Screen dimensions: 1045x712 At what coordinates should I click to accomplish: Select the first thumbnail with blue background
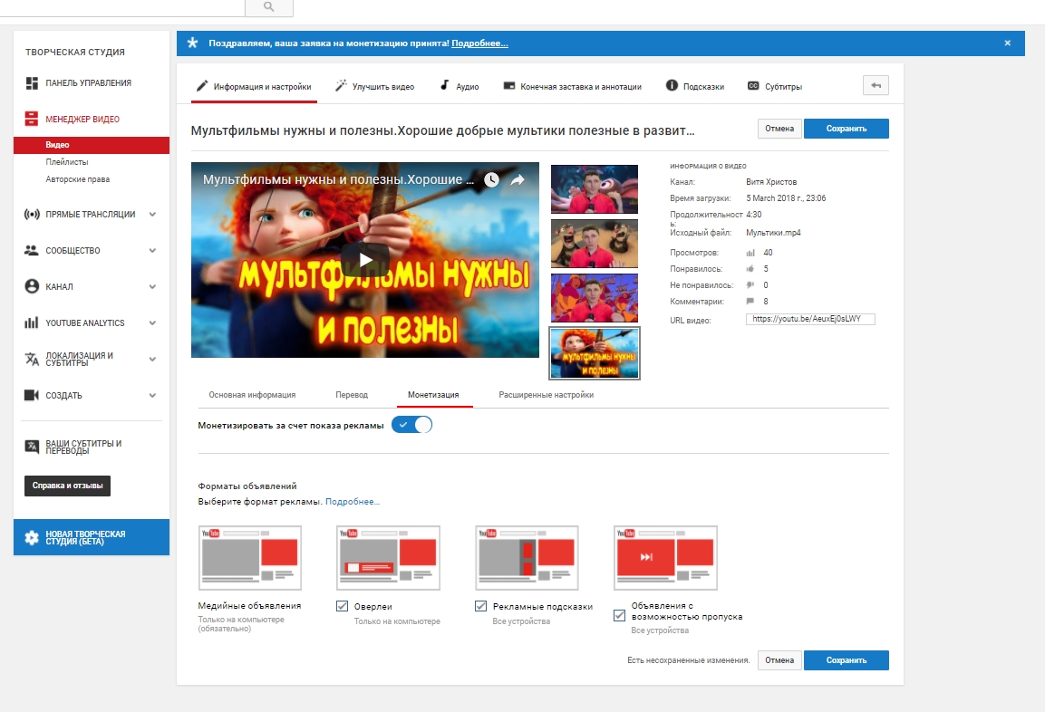[x=595, y=189]
